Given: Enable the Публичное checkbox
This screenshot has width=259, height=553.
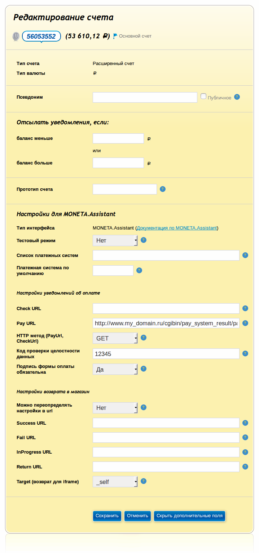Looking at the screenshot, I should point(203,96).
